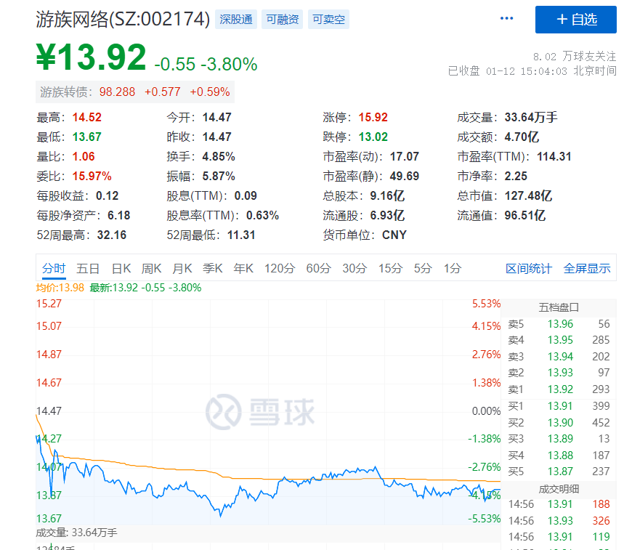
Task: Select the 1分 interval tab
Action: (452, 268)
